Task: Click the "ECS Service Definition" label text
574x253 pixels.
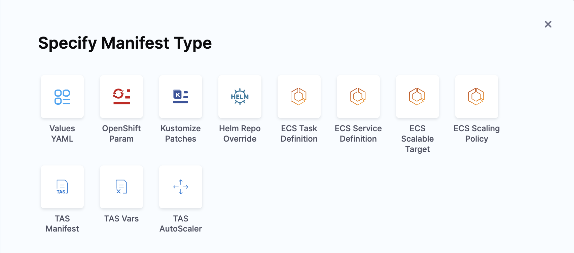Action: click(358, 134)
